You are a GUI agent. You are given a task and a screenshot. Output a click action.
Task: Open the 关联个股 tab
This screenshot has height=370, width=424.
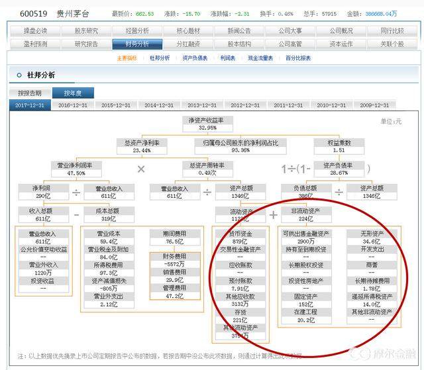click(x=392, y=44)
